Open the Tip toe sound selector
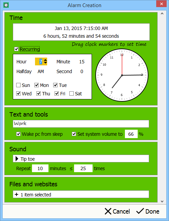The height and width of the screenshot is (221, 169). pyautogui.click(x=81, y=159)
